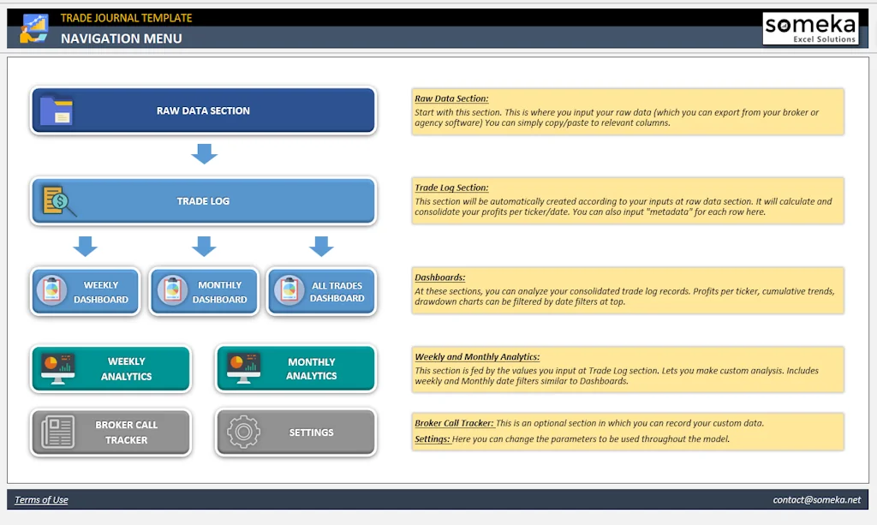Click the clipboard icon on All Trades Dashboard

pyautogui.click(x=290, y=291)
